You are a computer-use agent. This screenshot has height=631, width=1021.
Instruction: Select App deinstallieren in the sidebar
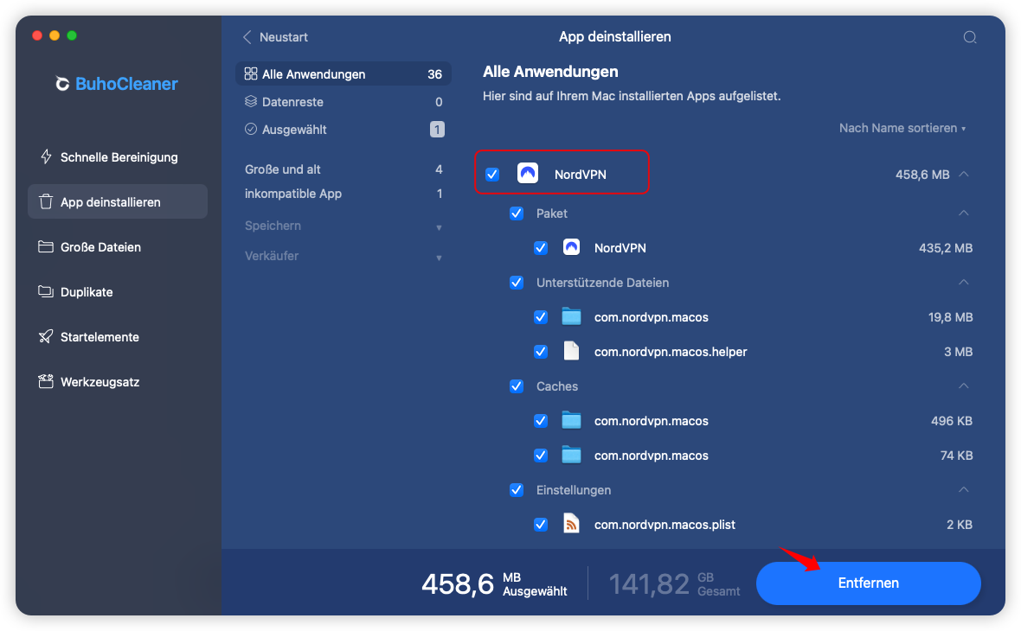click(x=117, y=201)
